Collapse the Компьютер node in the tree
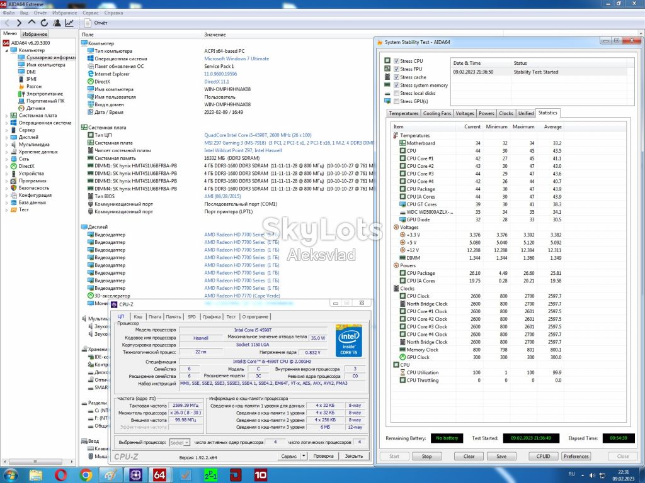Viewport: 645px width, 483px height. point(6,50)
